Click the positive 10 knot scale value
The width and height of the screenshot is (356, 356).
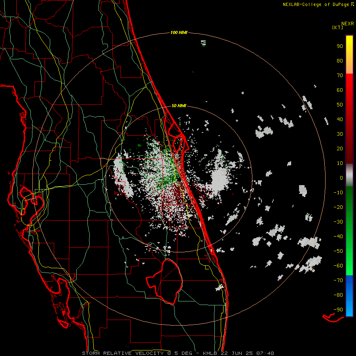click(340, 163)
